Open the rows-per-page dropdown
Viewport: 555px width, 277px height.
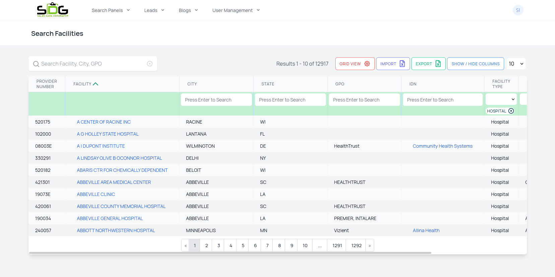pos(516,64)
